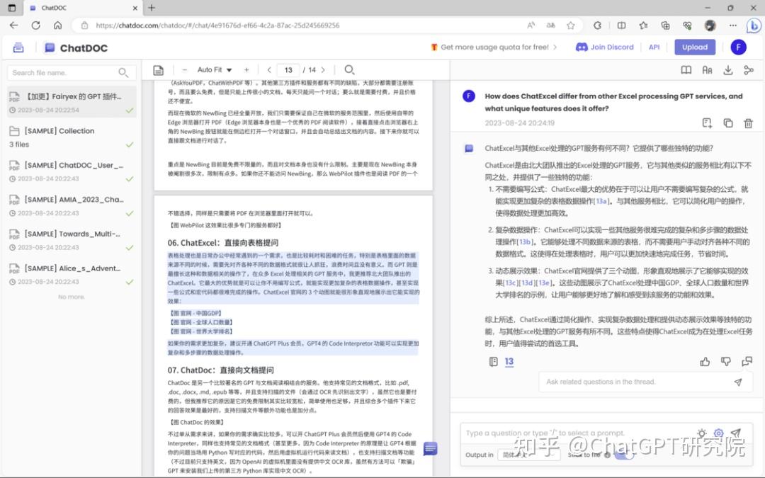Zoom in the PDF with plus icon
This screenshot has height=478, width=765.
point(246,69)
